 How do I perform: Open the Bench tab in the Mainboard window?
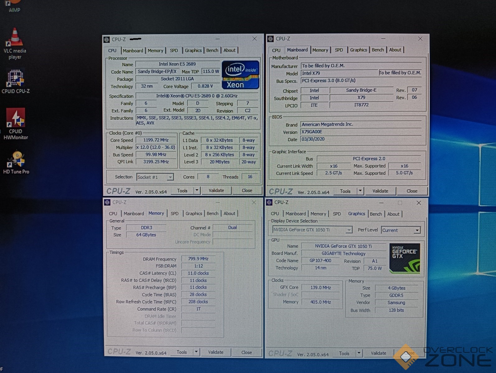coord(378,50)
